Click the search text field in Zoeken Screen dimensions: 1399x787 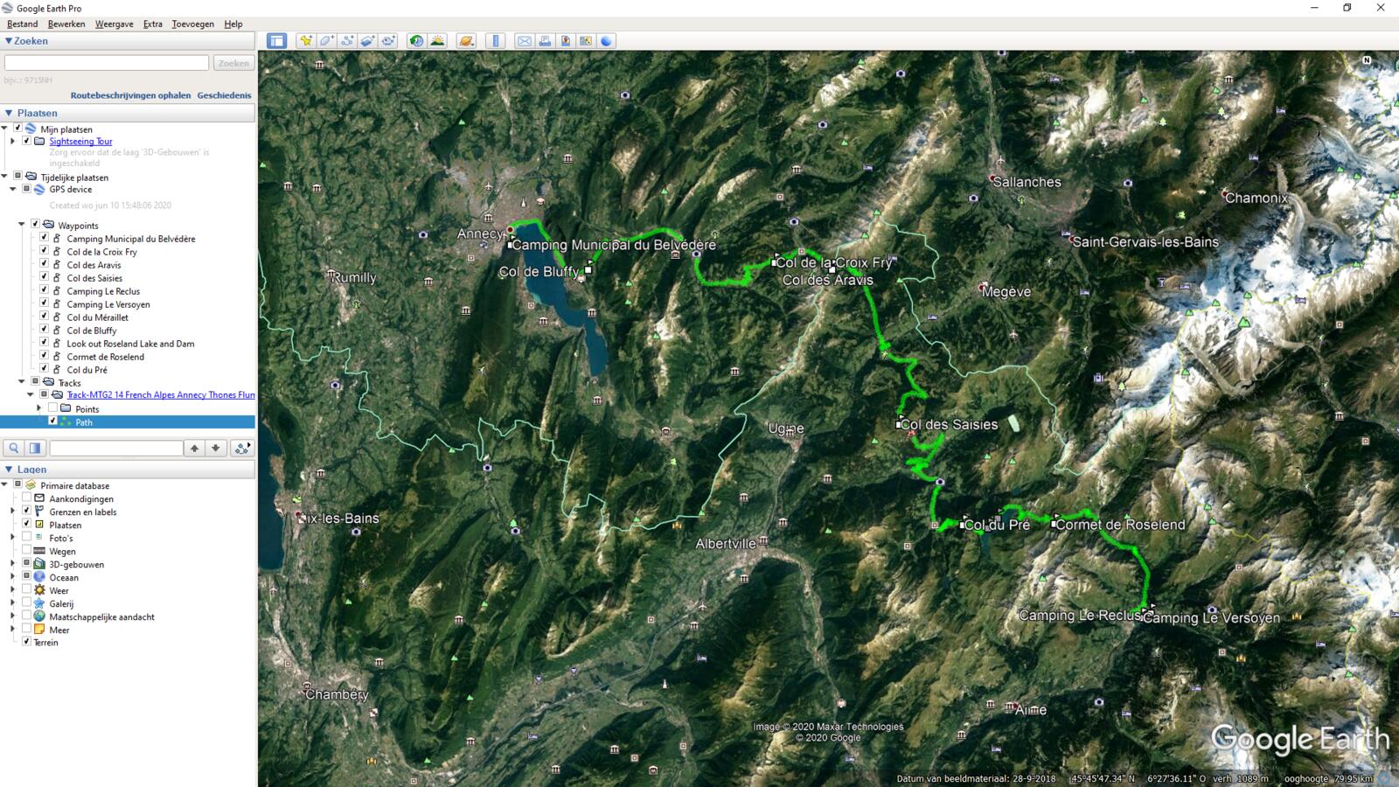click(107, 63)
